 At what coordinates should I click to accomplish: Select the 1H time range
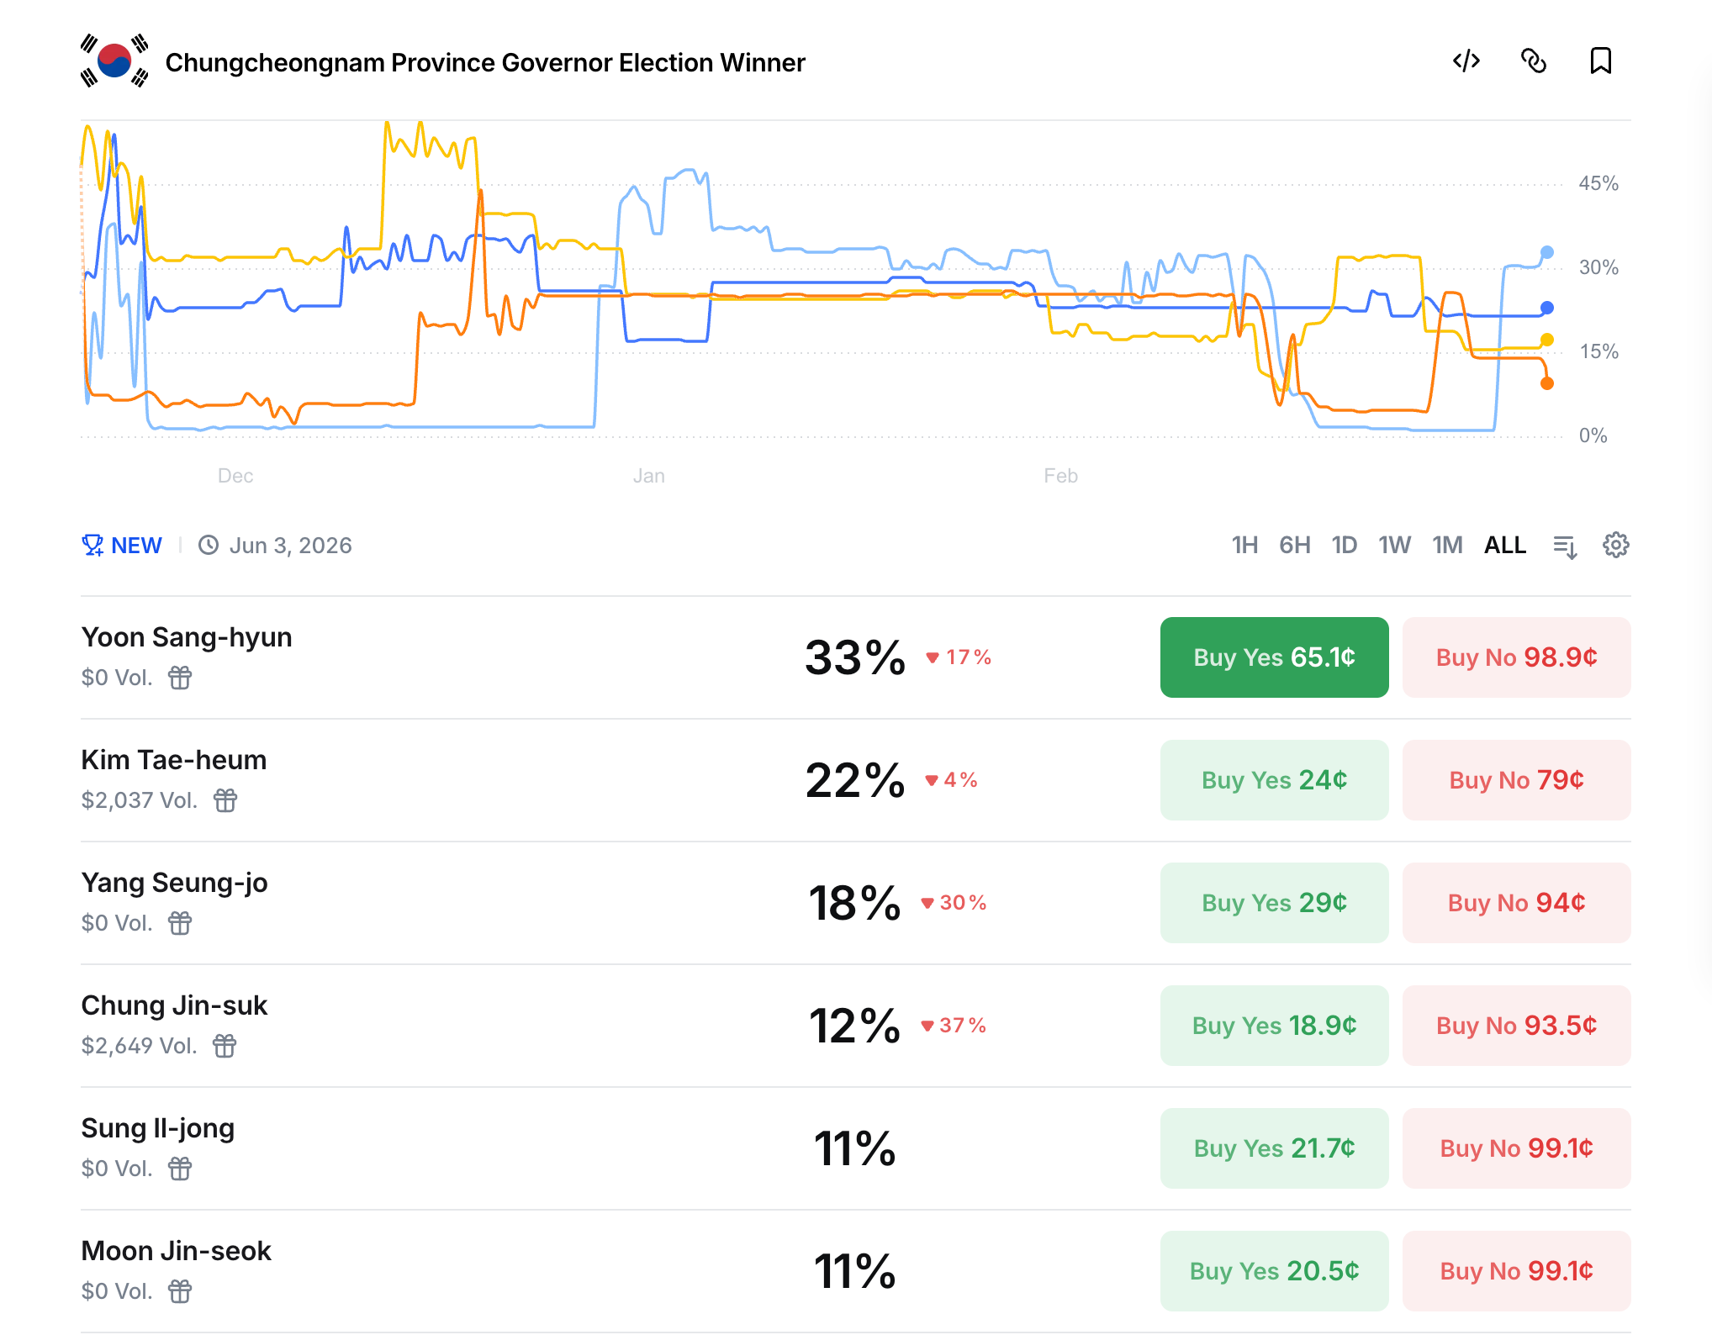tap(1244, 546)
